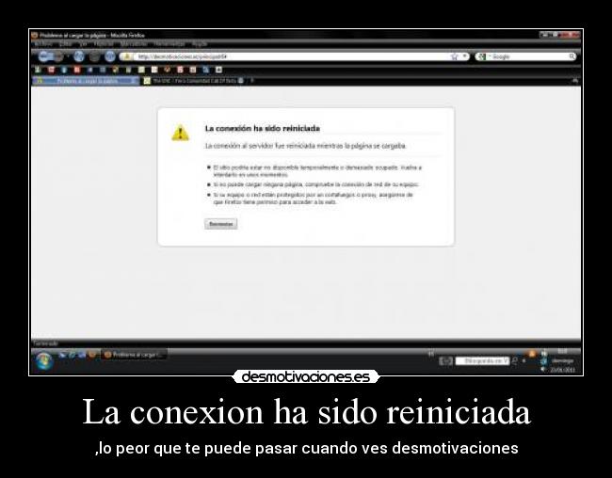Viewport: 612px width, 478px height.
Task: Open the Archivo menu
Action: pyautogui.click(x=43, y=43)
